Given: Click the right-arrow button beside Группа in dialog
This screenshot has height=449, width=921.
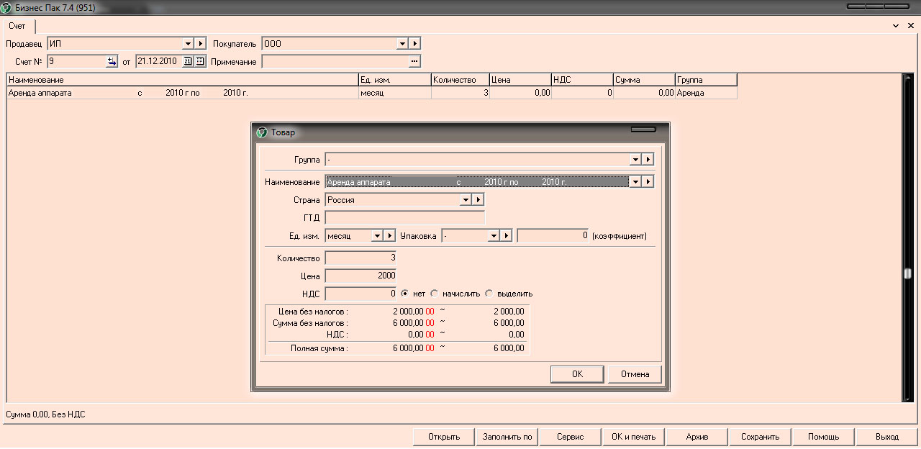Looking at the screenshot, I should [648, 160].
